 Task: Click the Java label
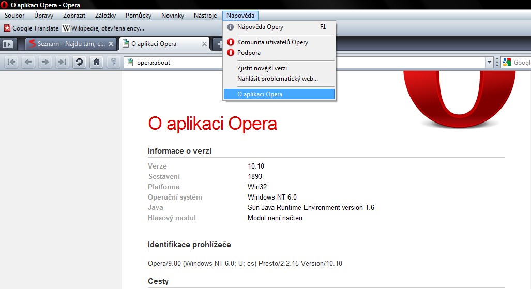click(156, 208)
